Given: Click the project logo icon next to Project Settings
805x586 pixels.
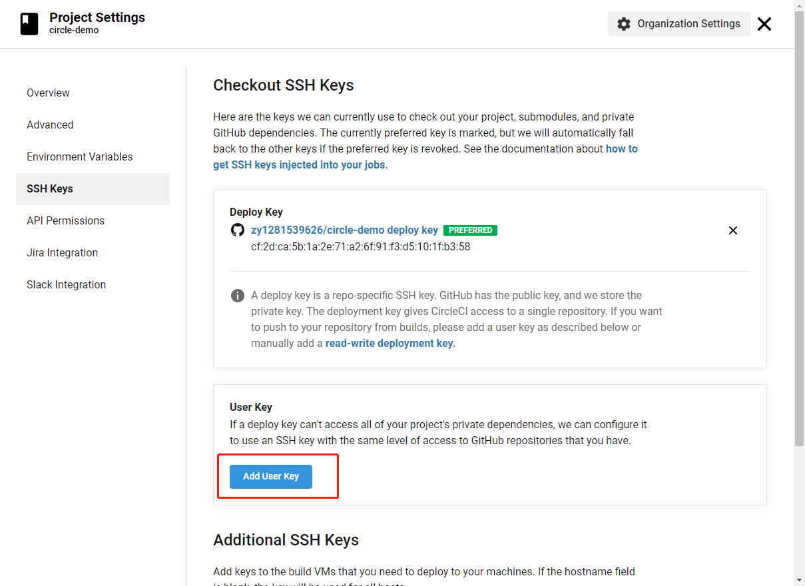Looking at the screenshot, I should pos(29,23).
